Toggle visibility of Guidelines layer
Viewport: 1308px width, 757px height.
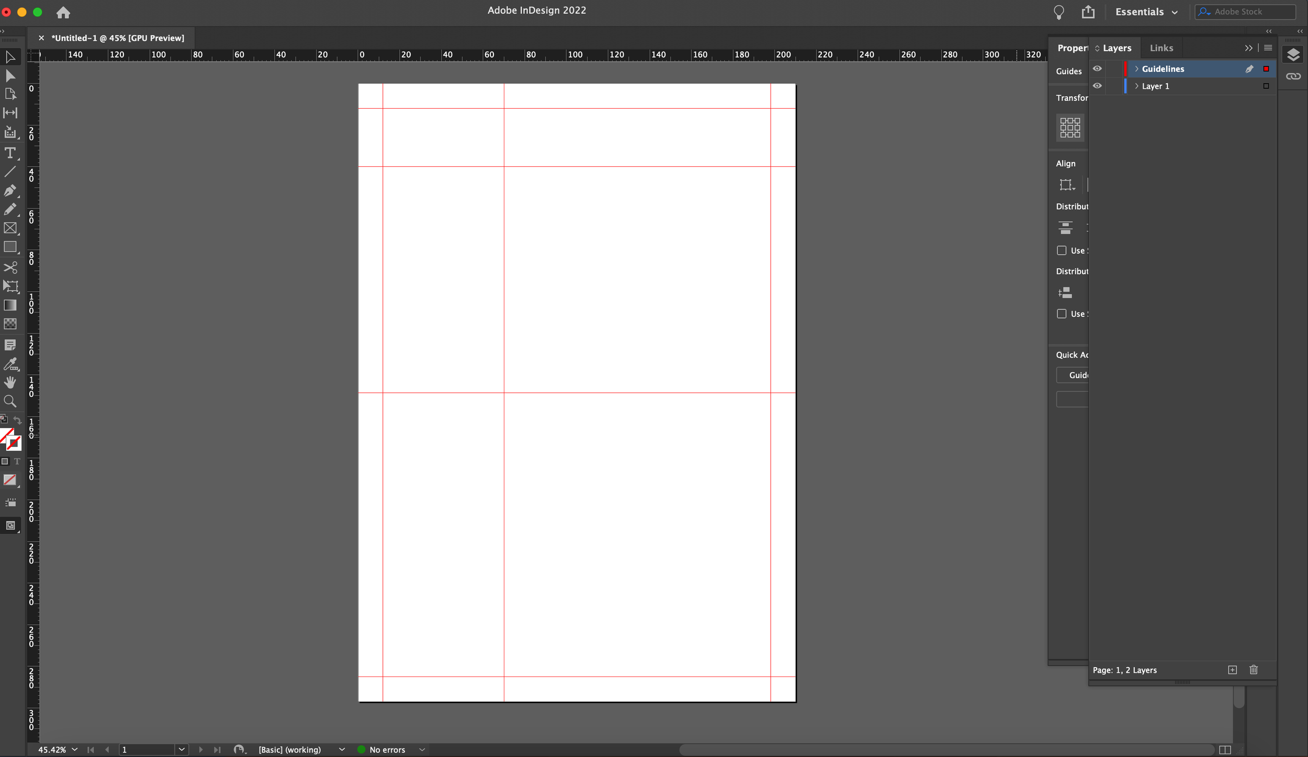point(1098,68)
